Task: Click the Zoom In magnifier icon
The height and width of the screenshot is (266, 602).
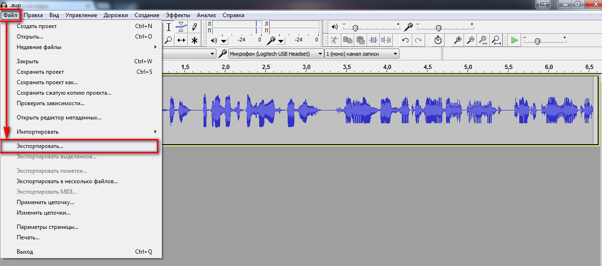Action: (x=457, y=40)
